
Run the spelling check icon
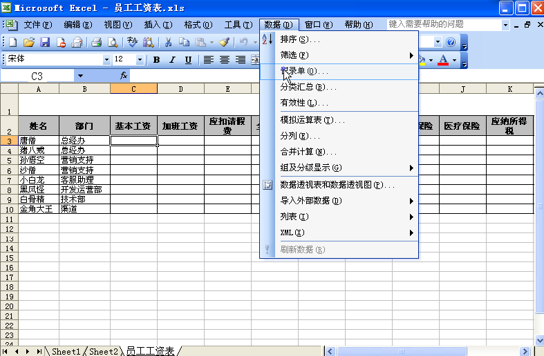pos(132,42)
